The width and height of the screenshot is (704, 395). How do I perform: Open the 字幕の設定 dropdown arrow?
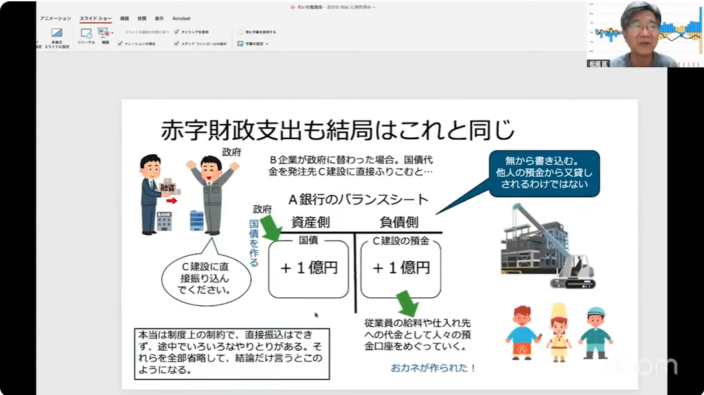[x=267, y=44]
